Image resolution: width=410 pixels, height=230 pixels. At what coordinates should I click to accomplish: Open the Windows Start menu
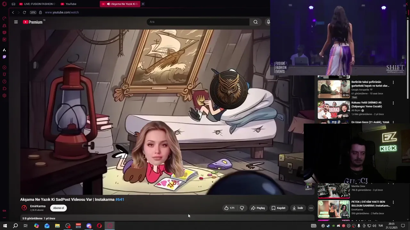(x=5, y=226)
